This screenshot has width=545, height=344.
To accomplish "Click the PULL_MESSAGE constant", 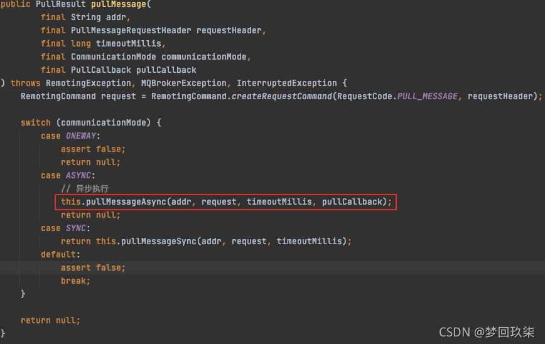I will pos(427,96).
